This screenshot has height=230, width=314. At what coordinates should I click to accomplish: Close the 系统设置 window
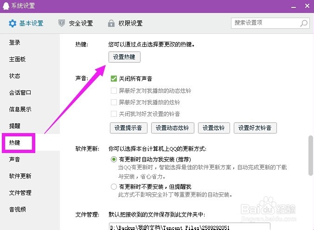point(307,6)
